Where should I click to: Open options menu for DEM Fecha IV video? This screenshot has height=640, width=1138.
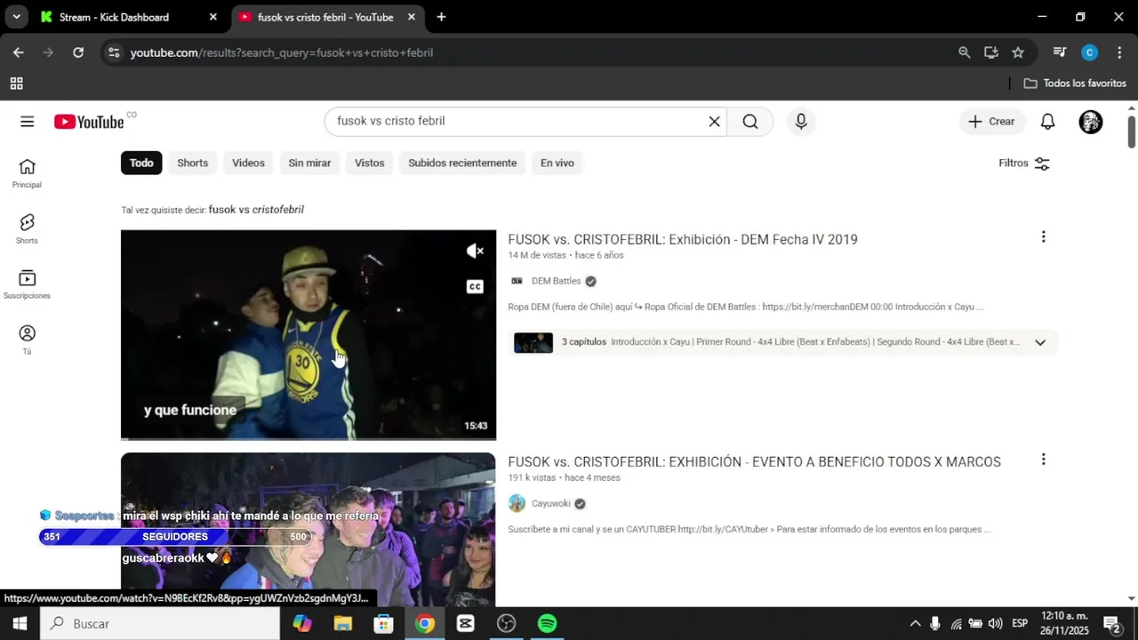[x=1043, y=236]
